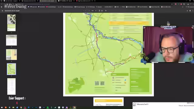194x109 pixels.
Task: Expand the bookmarks bar overflow chevron
Action: tap(183, 7)
